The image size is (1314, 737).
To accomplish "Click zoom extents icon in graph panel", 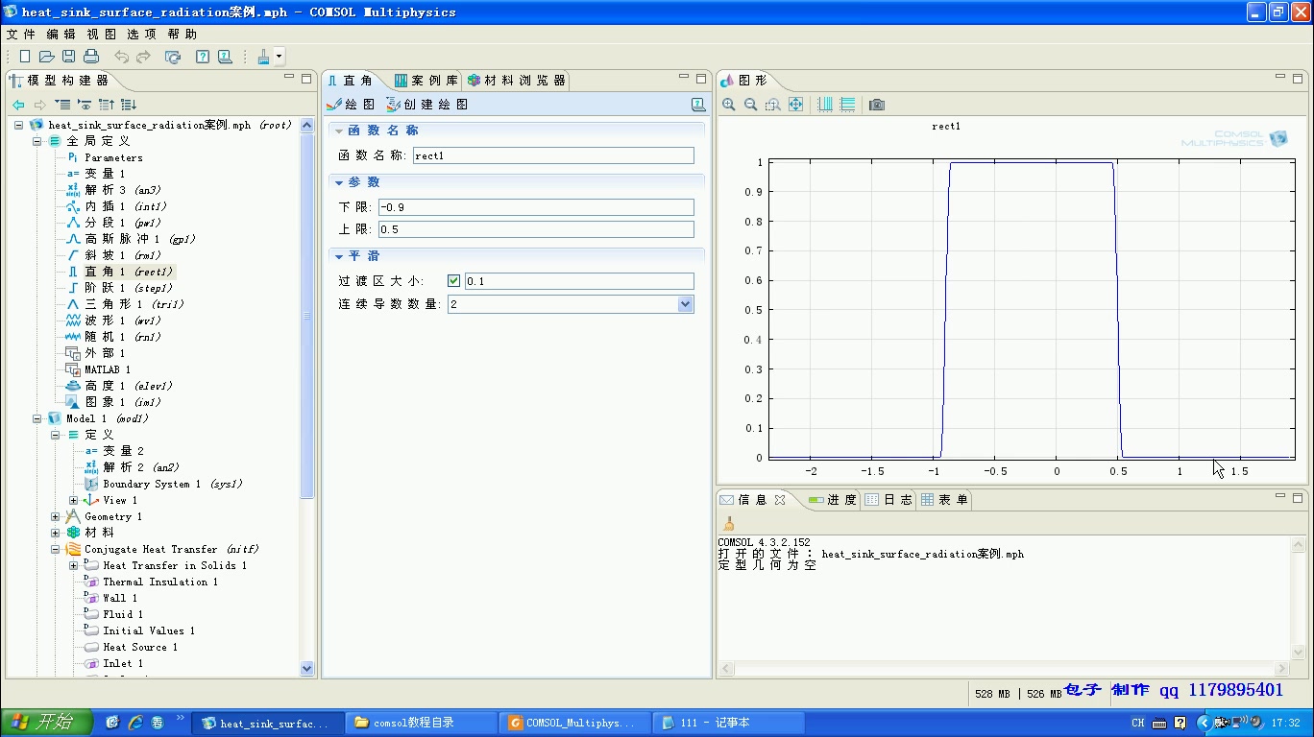I will [795, 105].
